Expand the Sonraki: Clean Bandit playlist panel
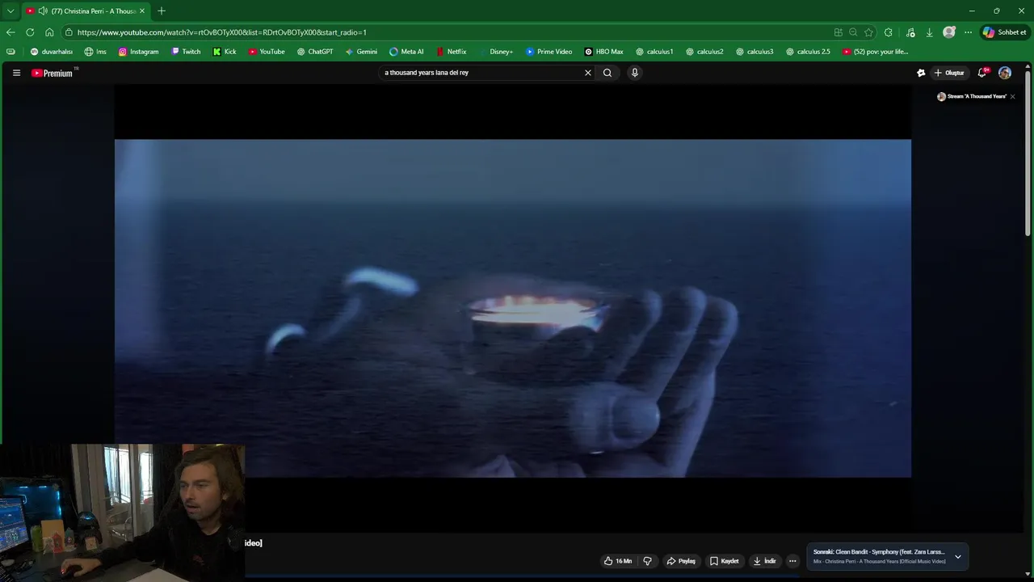 coord(958,556)
